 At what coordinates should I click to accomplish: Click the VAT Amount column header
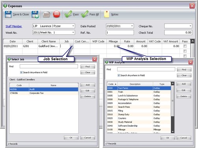pos(171,41)
